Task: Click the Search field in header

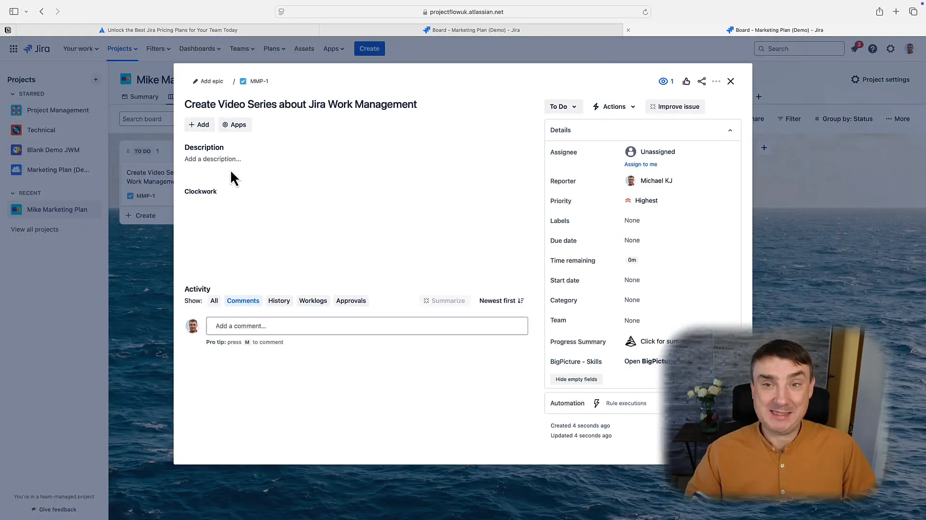Action: (x=799, y=49)
